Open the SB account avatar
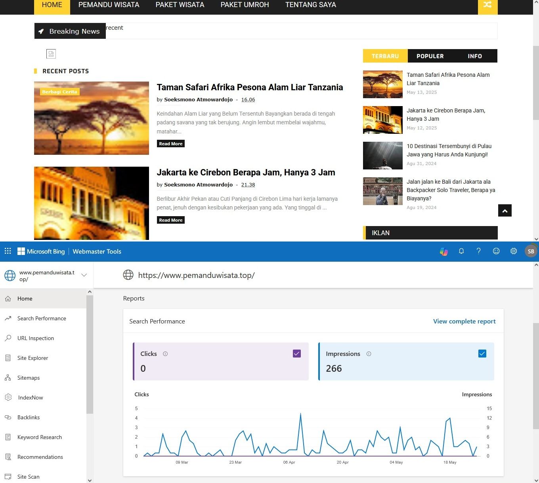539x483 pixels. pyautogui.click(x=531, y=251)
